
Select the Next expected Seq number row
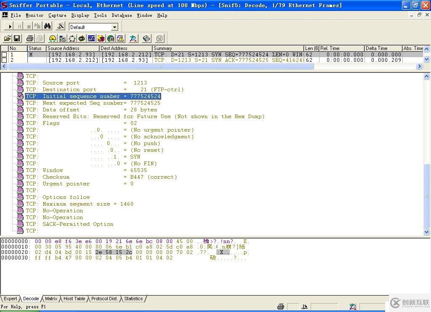(93, 103)
